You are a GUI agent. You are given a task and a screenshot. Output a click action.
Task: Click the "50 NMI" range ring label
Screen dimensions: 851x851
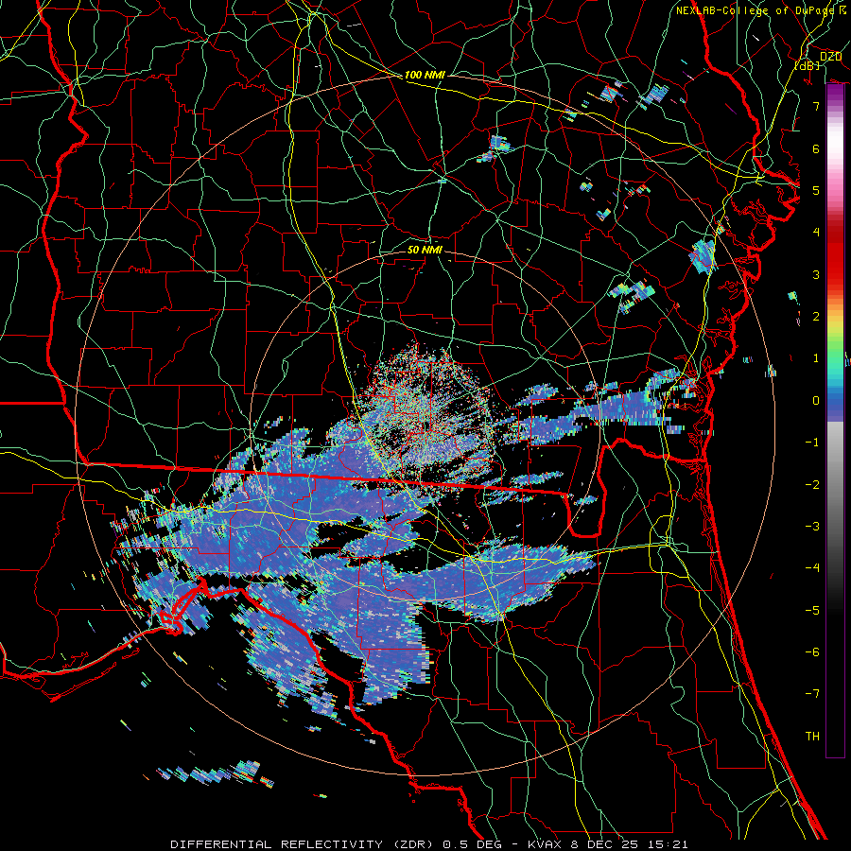(425, 250)
